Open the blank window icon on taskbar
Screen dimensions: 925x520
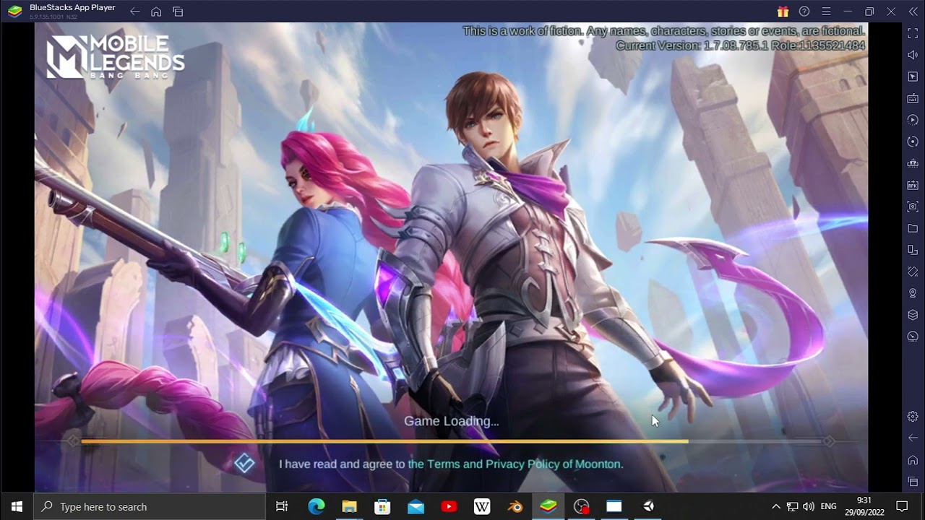click(614, 506)
